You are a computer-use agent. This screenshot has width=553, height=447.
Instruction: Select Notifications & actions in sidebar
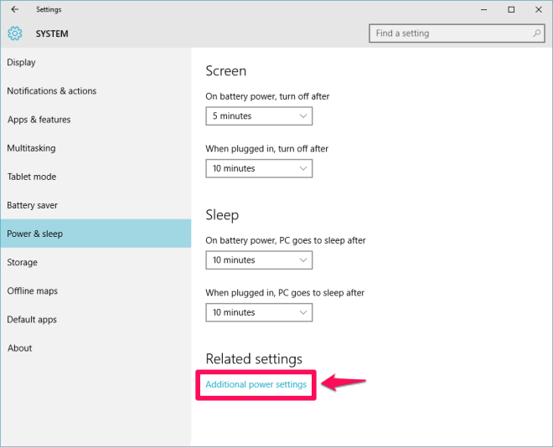(x=96, y=91)
